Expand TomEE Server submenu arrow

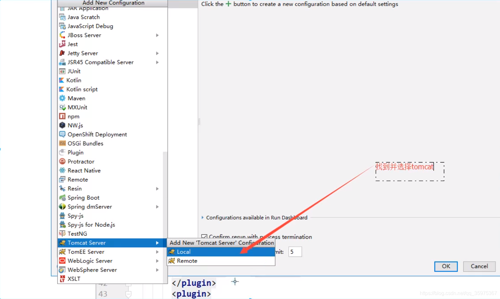(157, 252)
